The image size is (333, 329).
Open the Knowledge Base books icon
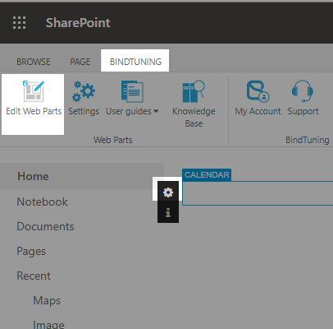[194, 91]
